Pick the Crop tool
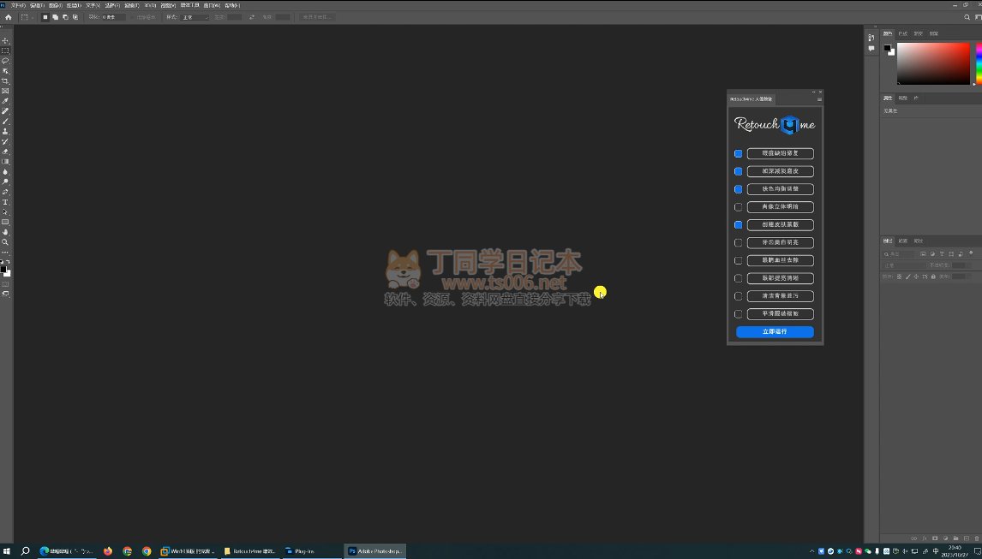 [5, 81]
